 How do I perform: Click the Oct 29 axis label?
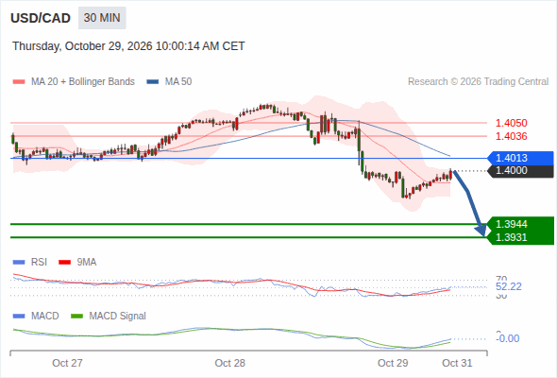point(393,363)
